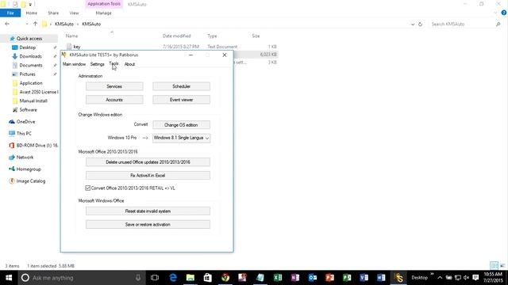Expand the Desktop toolbar chevron on taskbar
Viewport: 508px width, 285px height.
432,274
